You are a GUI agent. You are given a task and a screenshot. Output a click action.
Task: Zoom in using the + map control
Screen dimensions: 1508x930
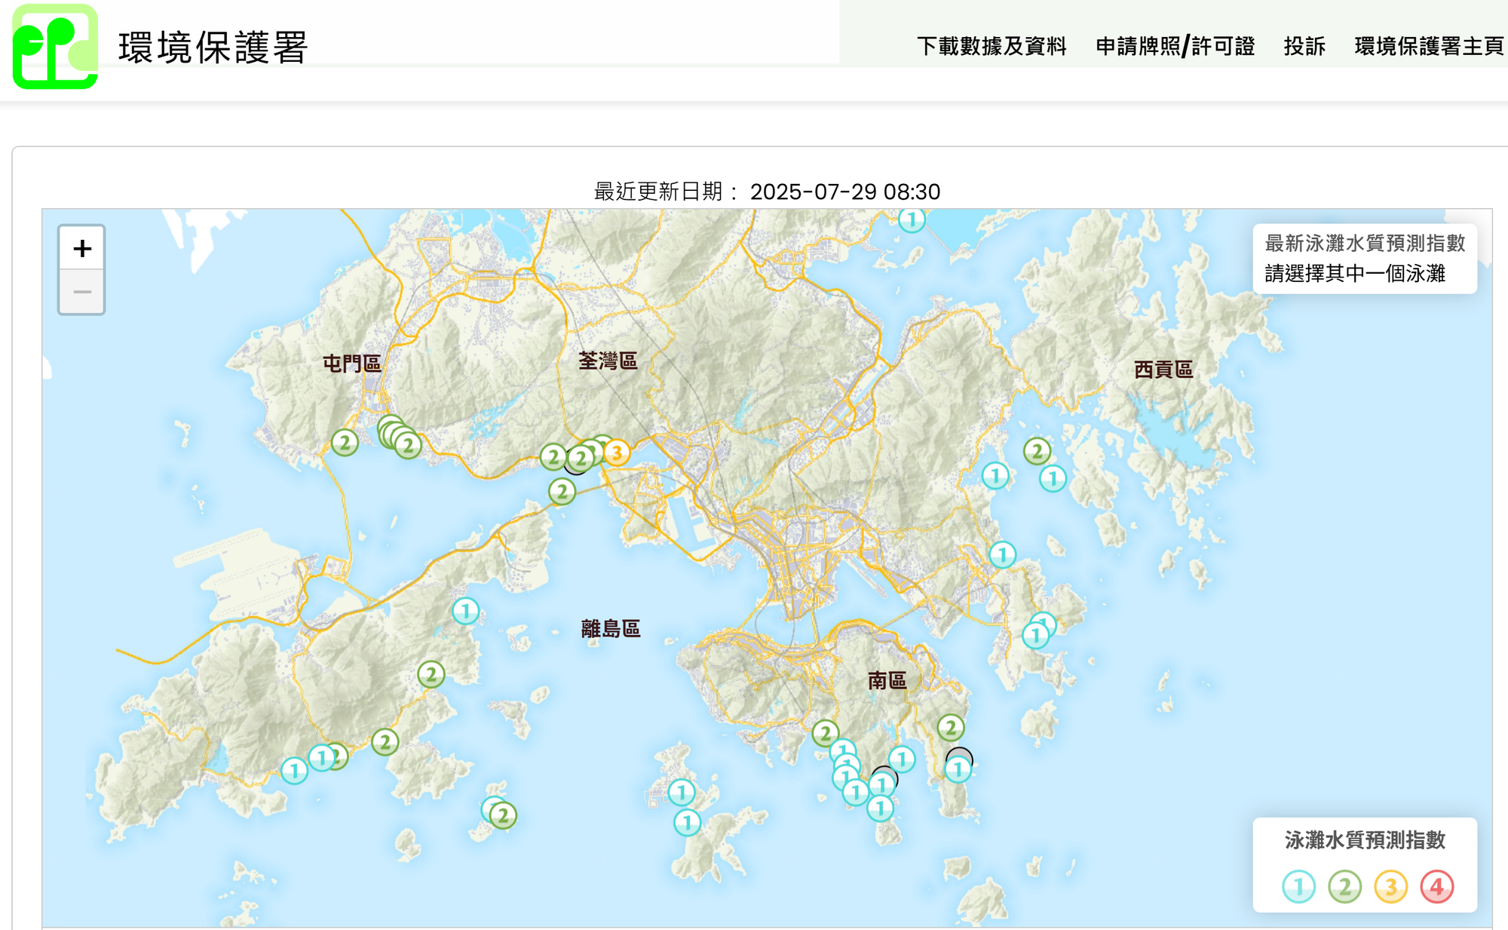82,250
